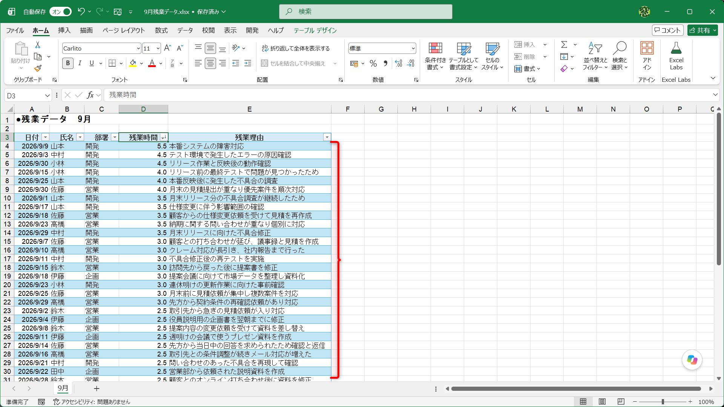Screen dimensions: 724x407
Task: Click the insert function fx icon
Action: click(90, 95)
